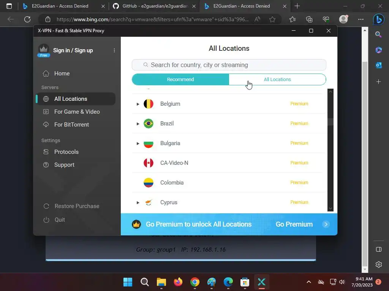Click the Edge refresh button
This screenshot has height=291, width=389.
[x=27, y=19]
